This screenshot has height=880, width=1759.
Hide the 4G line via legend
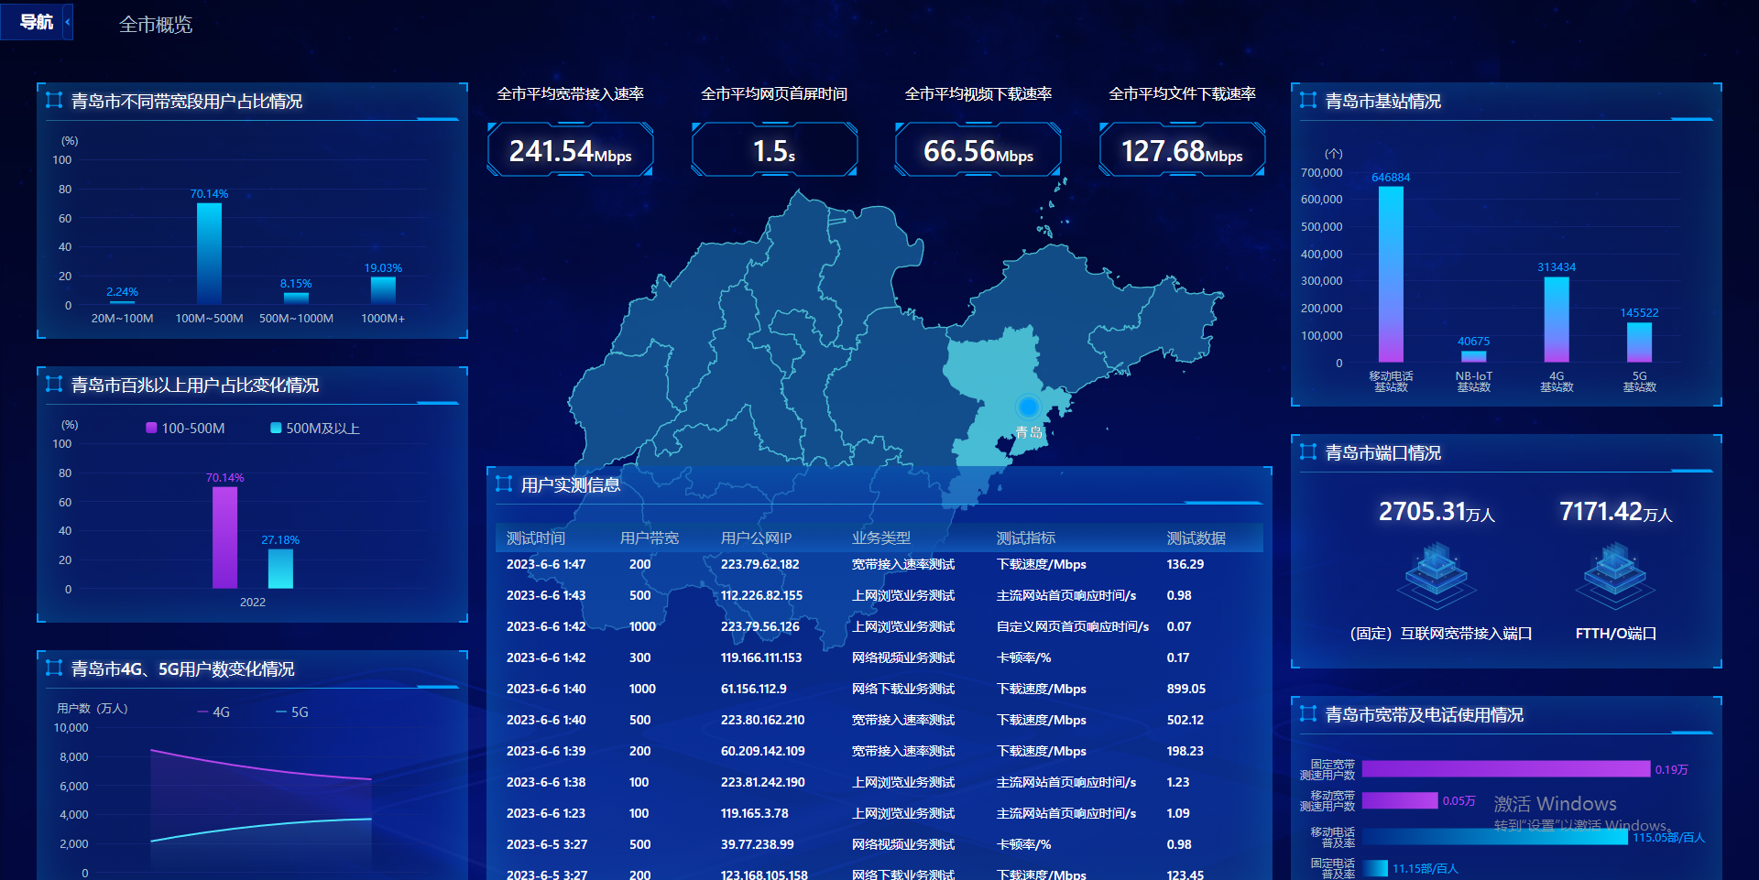213,712
